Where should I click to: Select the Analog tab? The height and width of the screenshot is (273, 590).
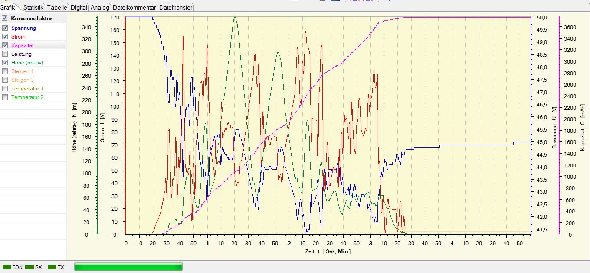pyautogui.click(x=100, y=7)
